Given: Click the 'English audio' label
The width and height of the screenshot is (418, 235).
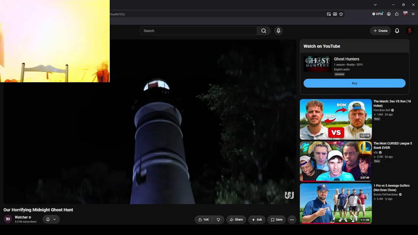Looking at the screenshot, I should tap(342, 70).
